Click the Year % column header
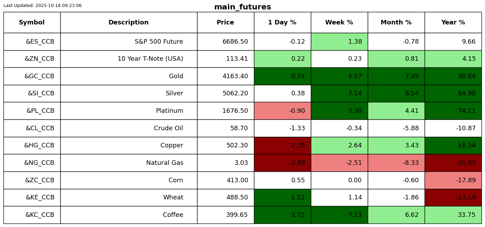 (453, 23)
